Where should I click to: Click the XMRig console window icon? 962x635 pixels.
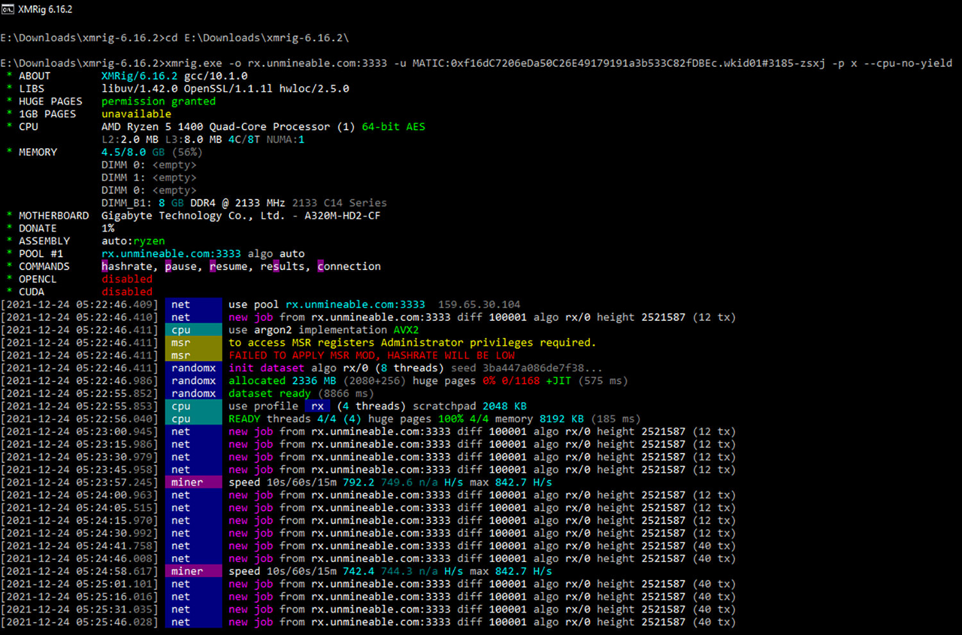8,9
